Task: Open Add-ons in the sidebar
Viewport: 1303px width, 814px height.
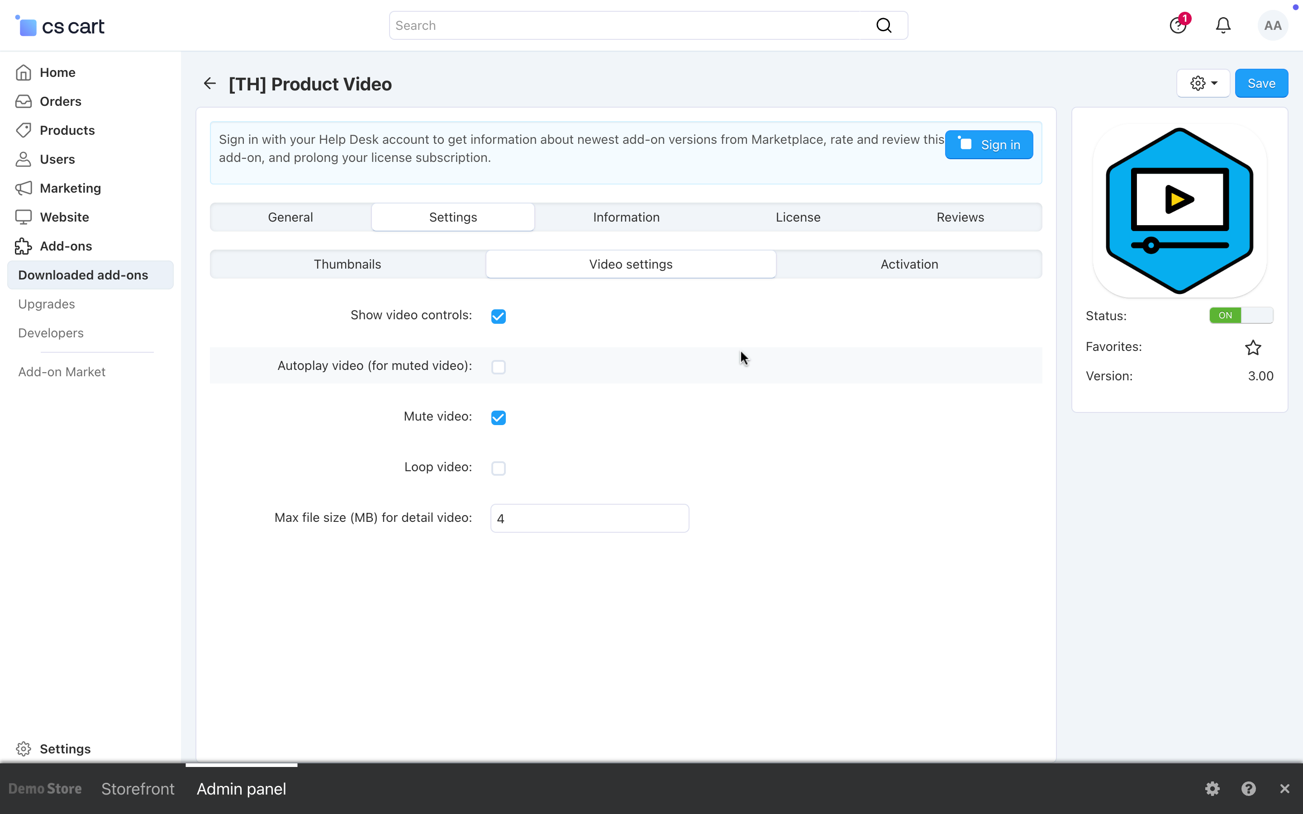Action: coord(66,246)
